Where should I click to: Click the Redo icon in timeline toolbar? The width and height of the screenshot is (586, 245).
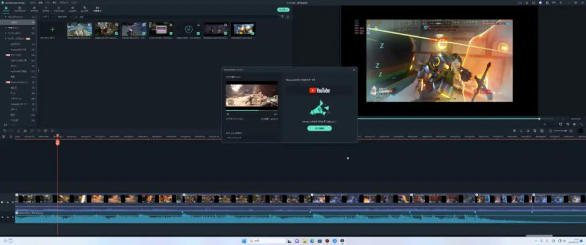click(12, 130)
